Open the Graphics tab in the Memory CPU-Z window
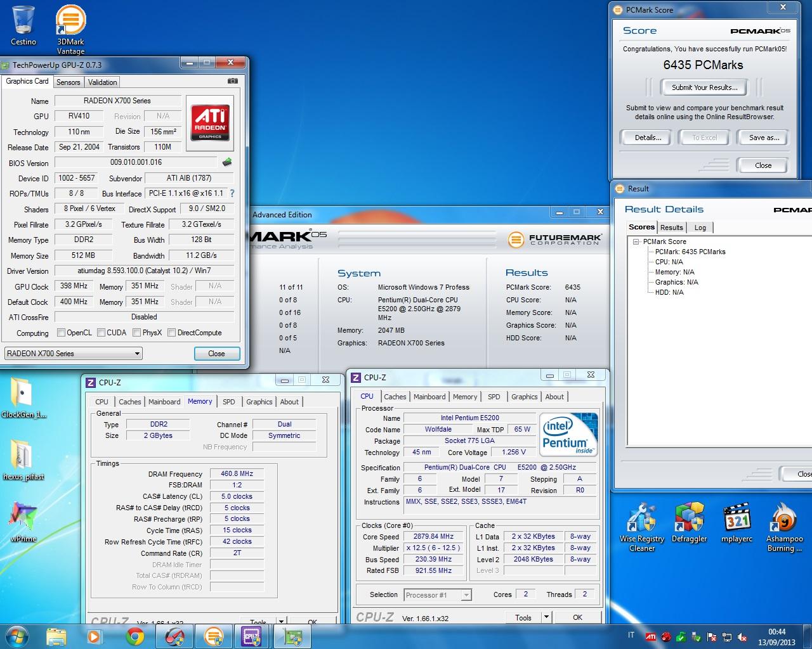 [259, 402]
